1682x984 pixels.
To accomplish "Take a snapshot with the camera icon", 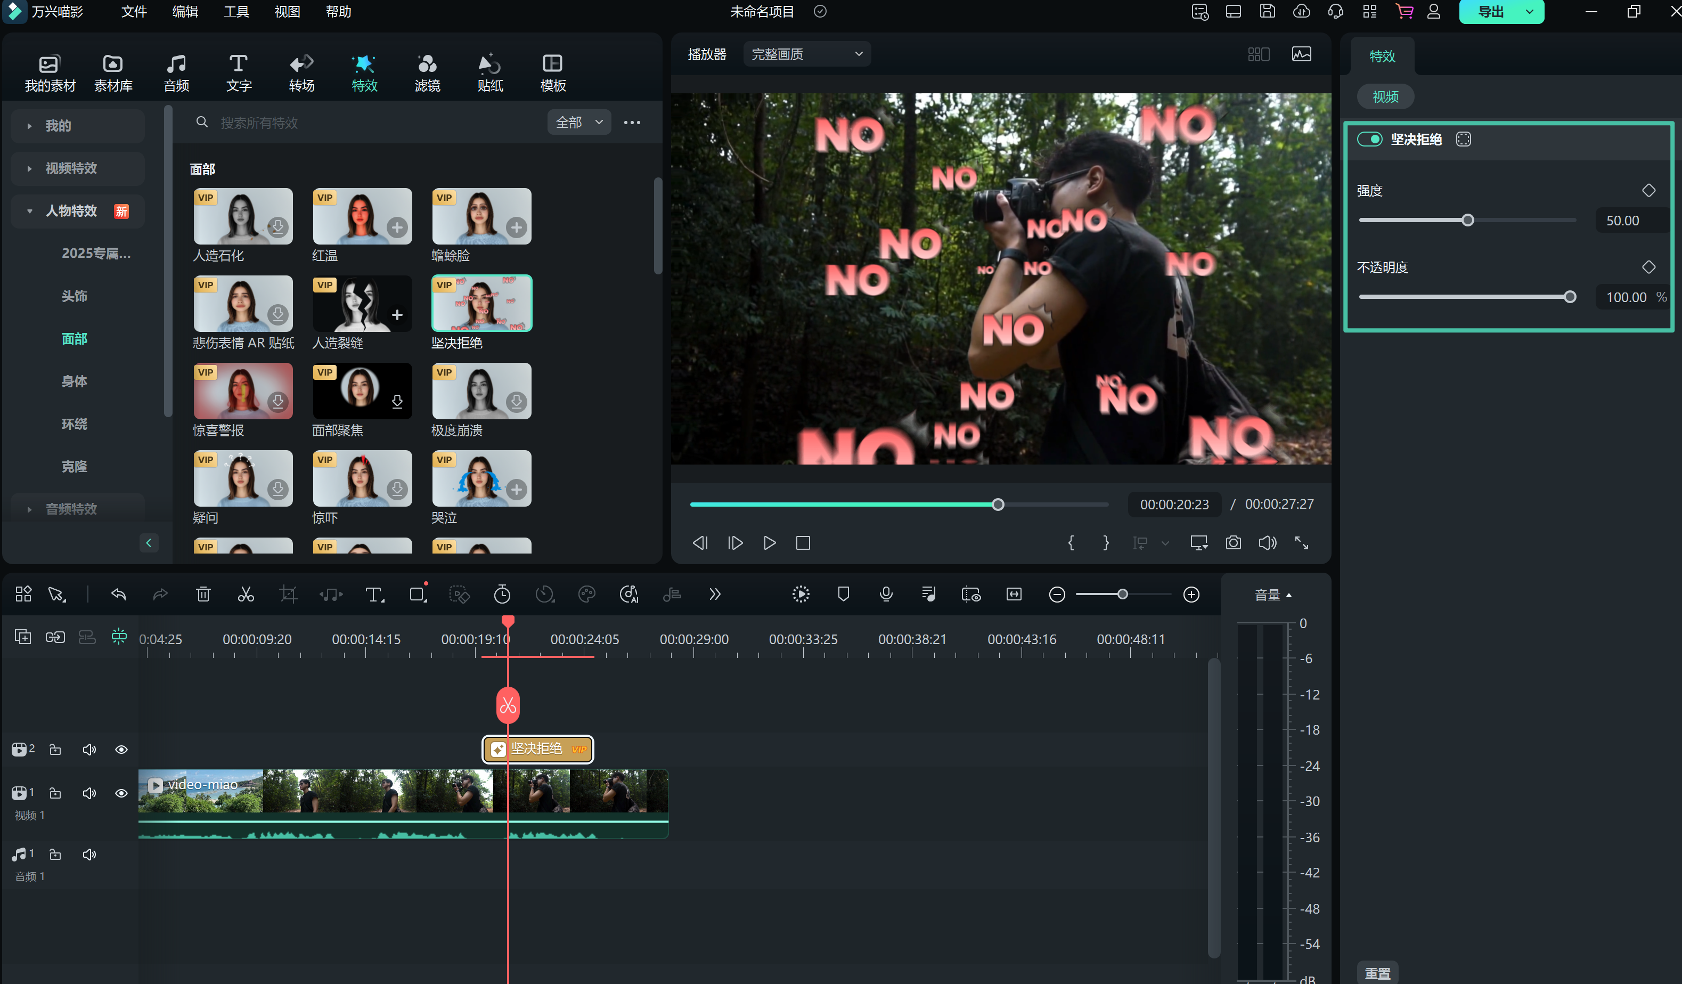I will (1234, 543).
